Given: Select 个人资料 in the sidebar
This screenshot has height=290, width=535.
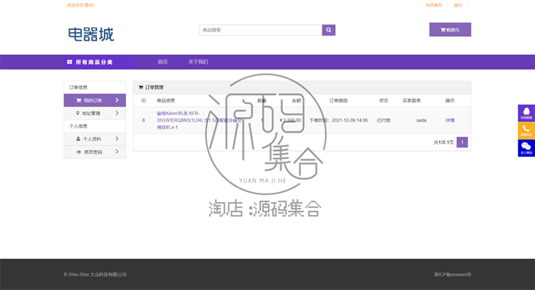Looking at the screenshot, I should (x=95, y=139).
